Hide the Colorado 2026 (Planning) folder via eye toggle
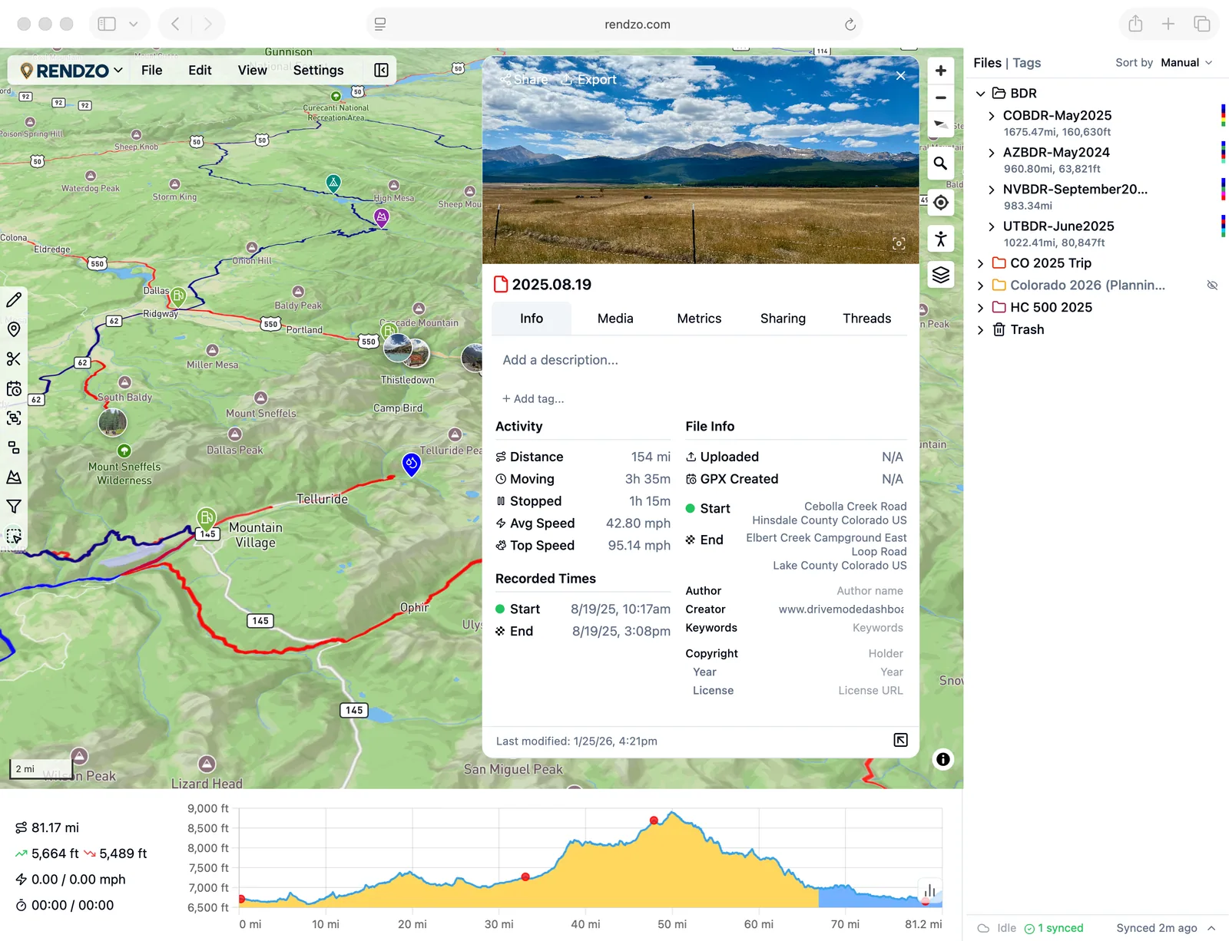This screenshot has width=1229, height=941. pyautogui.click(x=1212, y=285)
